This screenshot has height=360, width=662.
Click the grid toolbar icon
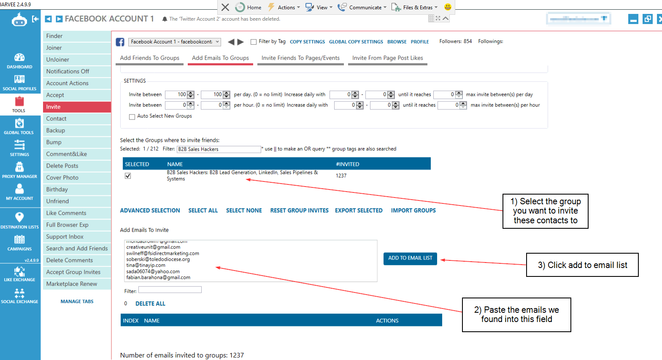coord(431,18)
